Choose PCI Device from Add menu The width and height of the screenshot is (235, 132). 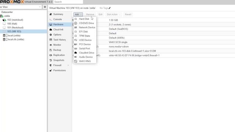tap(85, 44)
